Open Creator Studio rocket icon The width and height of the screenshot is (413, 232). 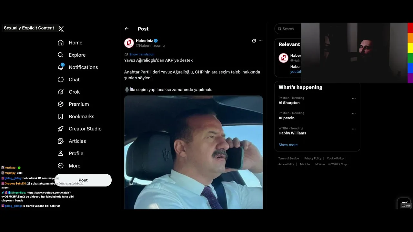point(61,129)
